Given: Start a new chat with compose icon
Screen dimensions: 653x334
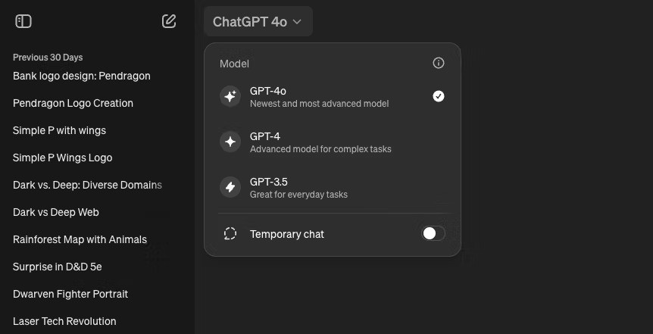Looking at the screenshot, I should (x=169, y=21).
